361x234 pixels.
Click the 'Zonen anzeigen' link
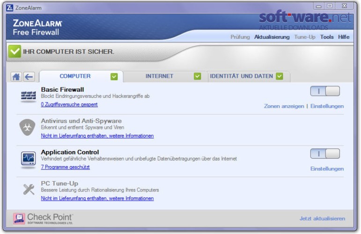click(x=284, y=106)
